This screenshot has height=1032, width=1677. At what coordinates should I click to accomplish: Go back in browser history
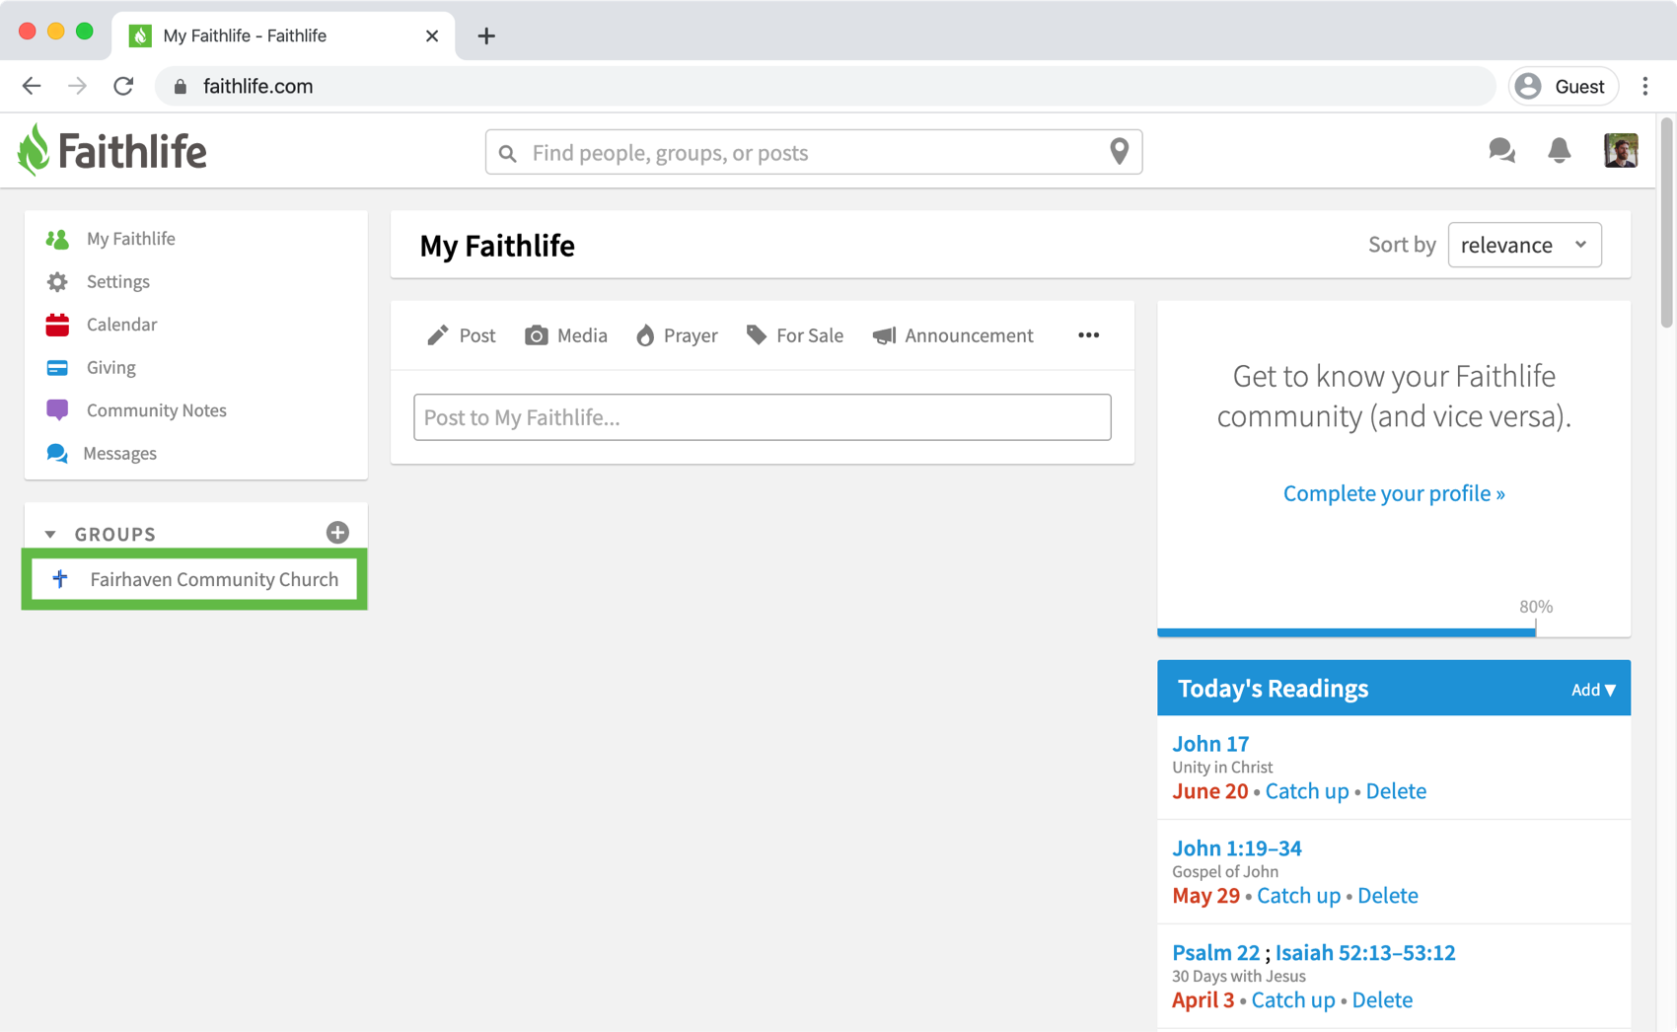32,86
